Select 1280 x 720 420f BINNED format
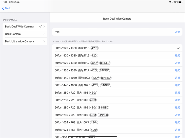The height and width of the screenshot is (138, 185). pos(117,115)
